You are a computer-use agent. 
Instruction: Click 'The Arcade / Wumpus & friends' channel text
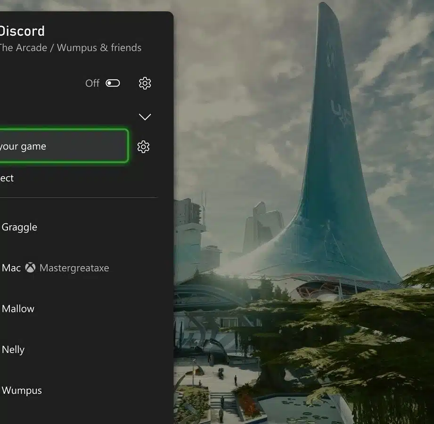(x=71, y=48)
